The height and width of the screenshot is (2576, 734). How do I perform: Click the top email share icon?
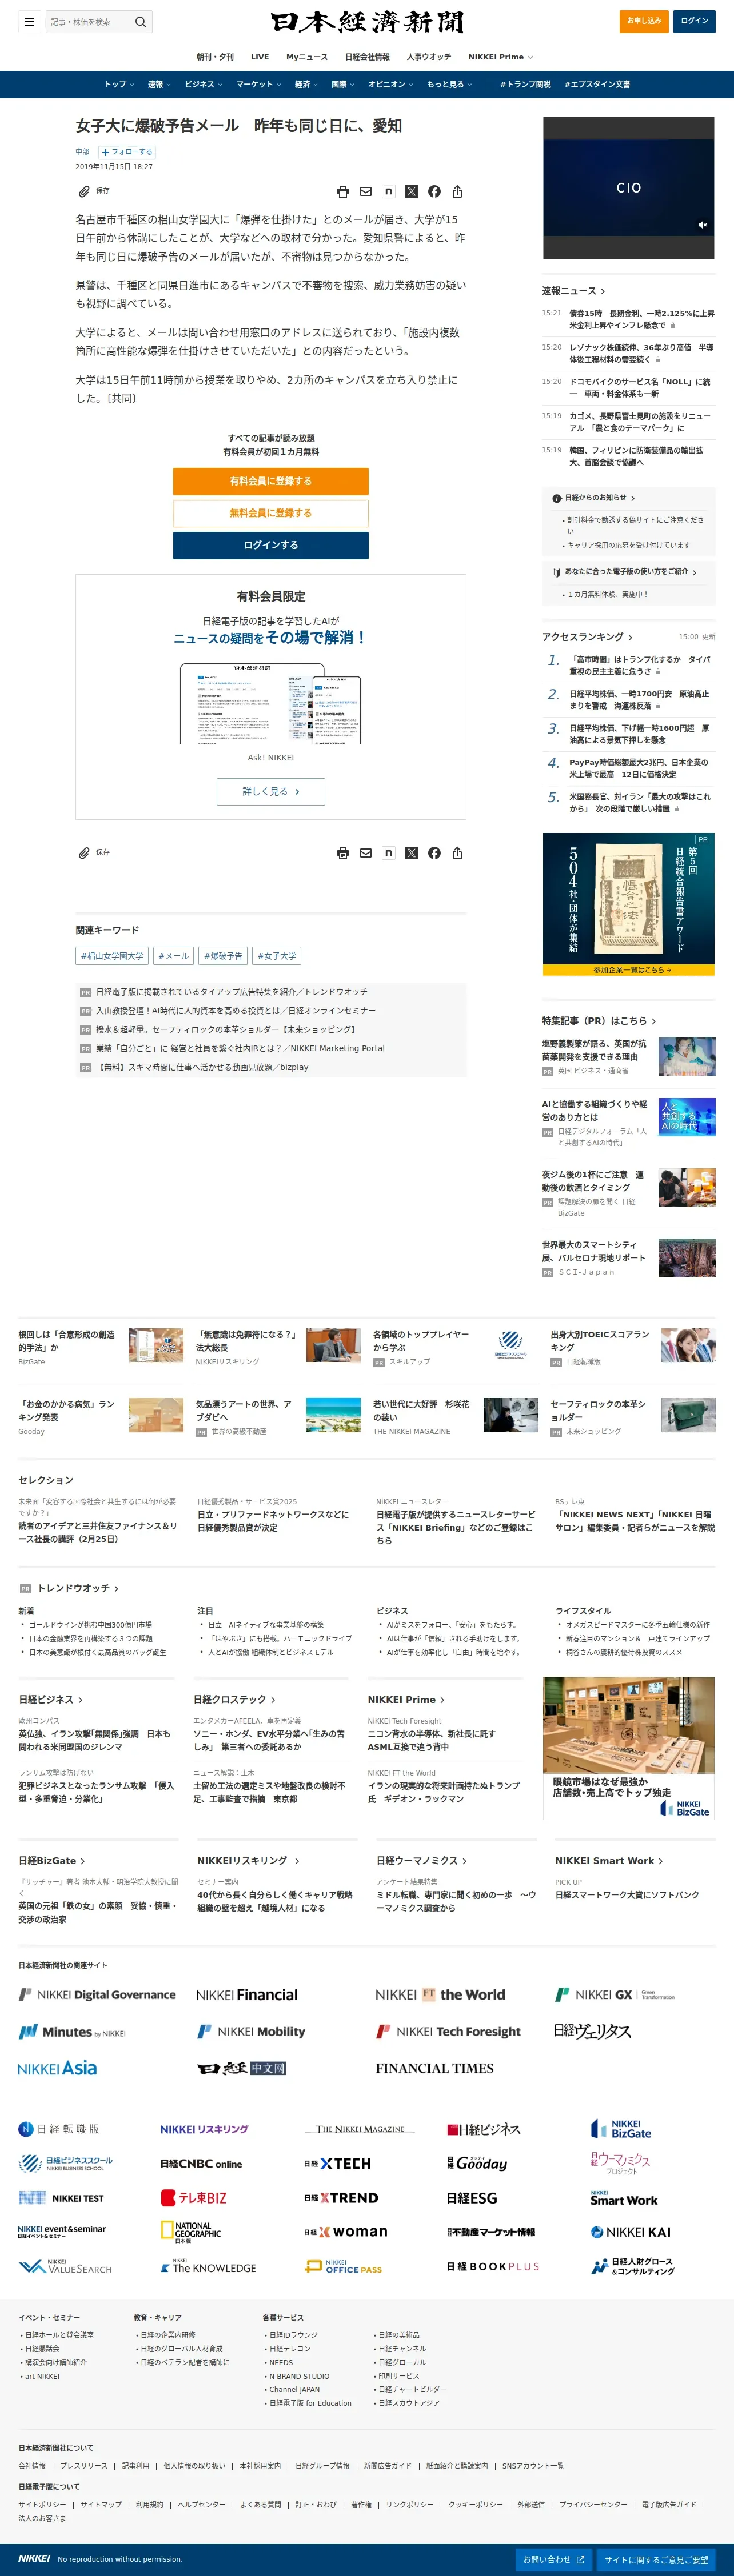coord(366,191)
